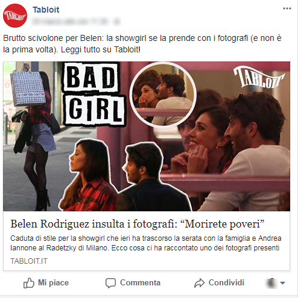Like the post with Mi piace
The height and width of the screenshot is (298, 298).
coord(46,283)
